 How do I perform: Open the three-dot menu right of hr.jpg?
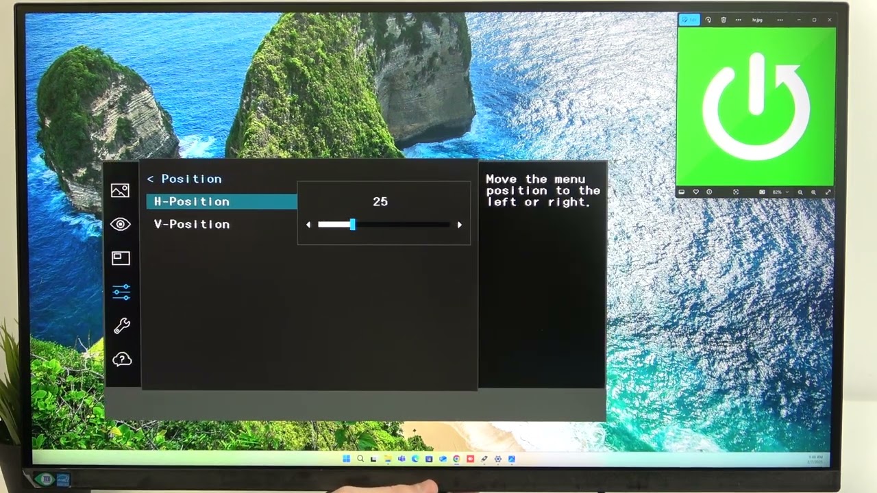tap(780, 20)
